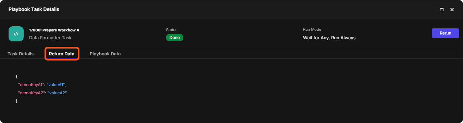Click the closing curly brace of the JSON
This screenshot has height=123, width=463.
pos(16,101)
